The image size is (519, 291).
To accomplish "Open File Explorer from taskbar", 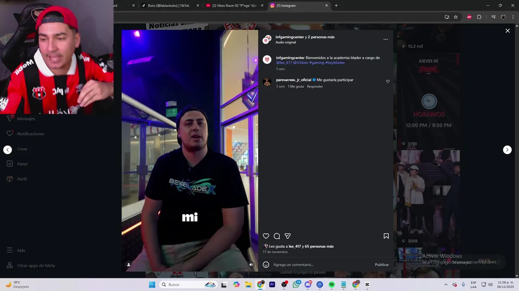I will 248,285.
